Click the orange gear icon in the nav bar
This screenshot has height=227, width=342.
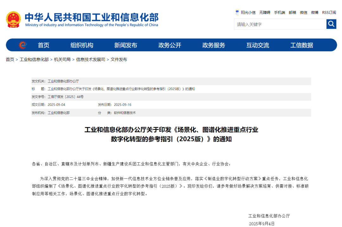(x=23, y=45)
